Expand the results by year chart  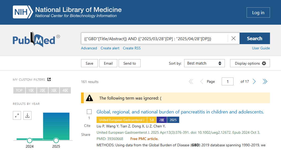coord(17,116)
